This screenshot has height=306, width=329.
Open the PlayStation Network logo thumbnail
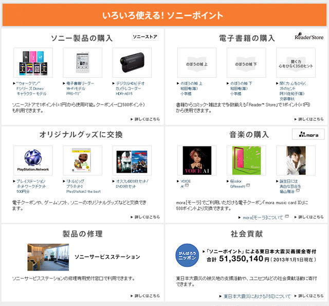pos(33,160)
